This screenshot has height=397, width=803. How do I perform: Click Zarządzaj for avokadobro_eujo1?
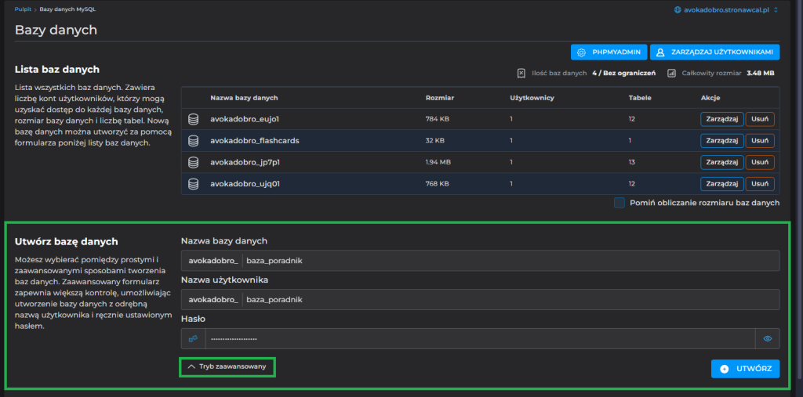(x=721, y=119)
